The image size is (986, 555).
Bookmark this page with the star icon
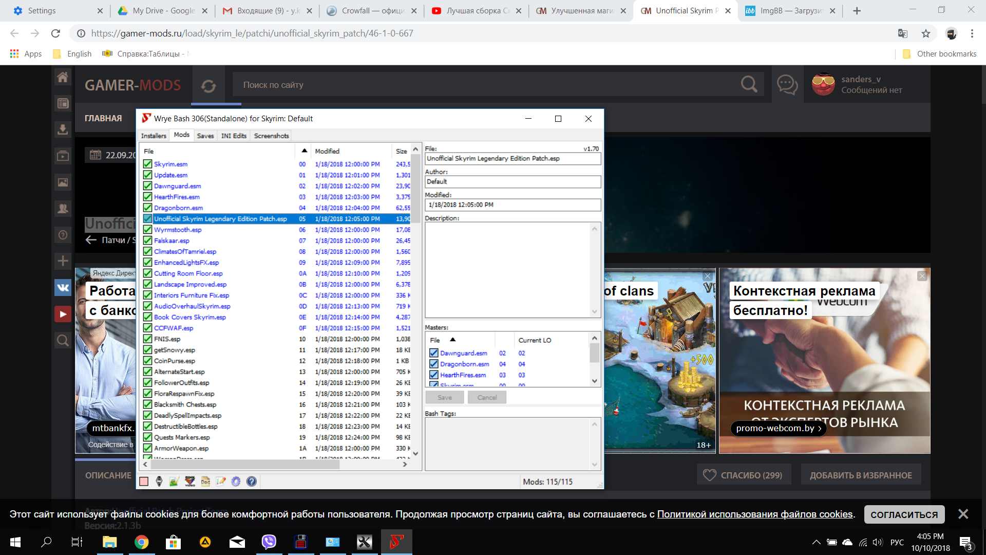[x=926, y=33]
